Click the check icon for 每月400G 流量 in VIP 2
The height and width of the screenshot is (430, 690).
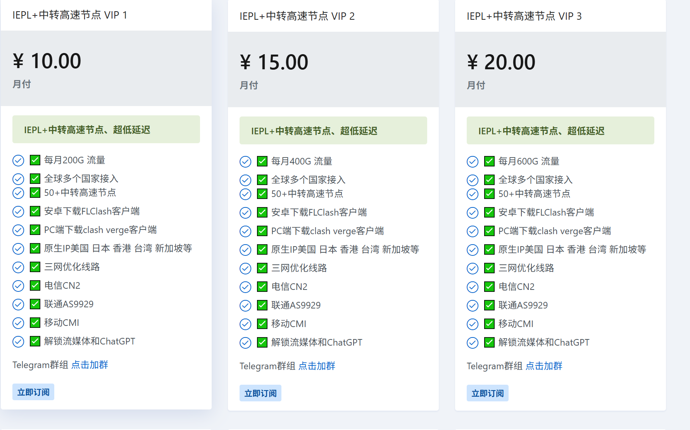point(262,161)
